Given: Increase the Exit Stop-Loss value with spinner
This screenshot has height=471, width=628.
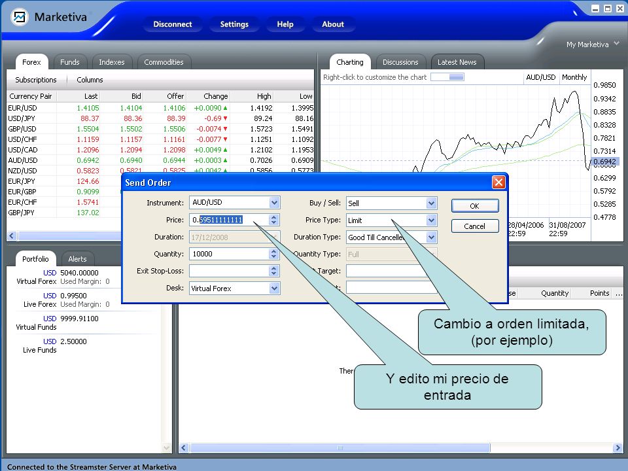Looking at the screenshot, I should point(274,268).
